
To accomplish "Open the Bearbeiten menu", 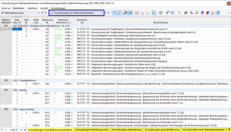I will [x=19, y=8].
